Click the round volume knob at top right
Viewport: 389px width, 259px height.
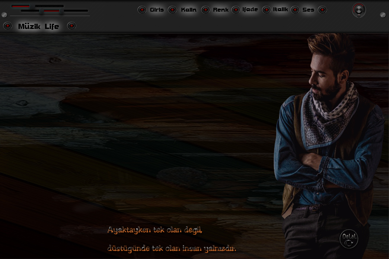pos(359,10)
